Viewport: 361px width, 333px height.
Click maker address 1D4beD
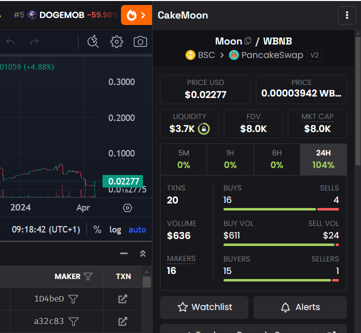pos(49,299)
